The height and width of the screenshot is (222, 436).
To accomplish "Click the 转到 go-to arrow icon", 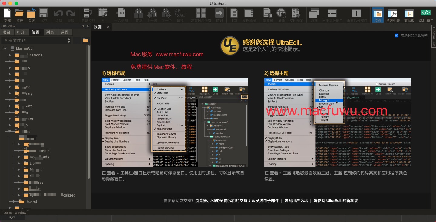I will click(x=219, y=15).
